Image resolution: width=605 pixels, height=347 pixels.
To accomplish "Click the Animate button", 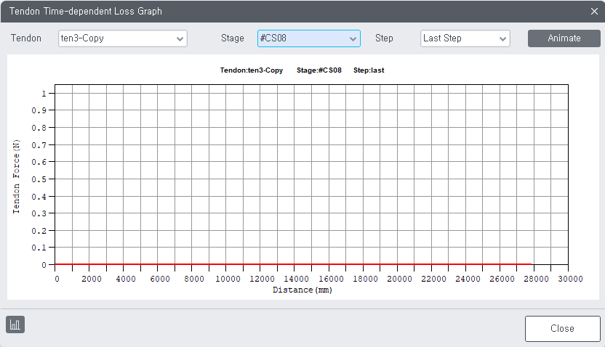I will click(x=564, y=38).
